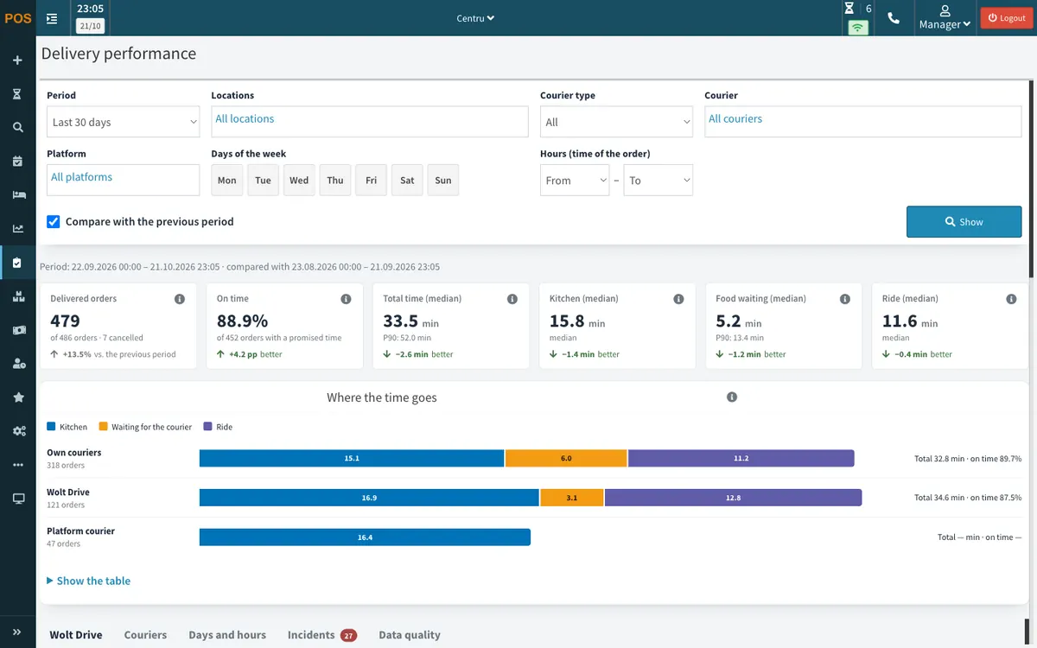Open the star icon in sidebar
The height and width of the screenshot is (648, 1037).
coord(18,397)
